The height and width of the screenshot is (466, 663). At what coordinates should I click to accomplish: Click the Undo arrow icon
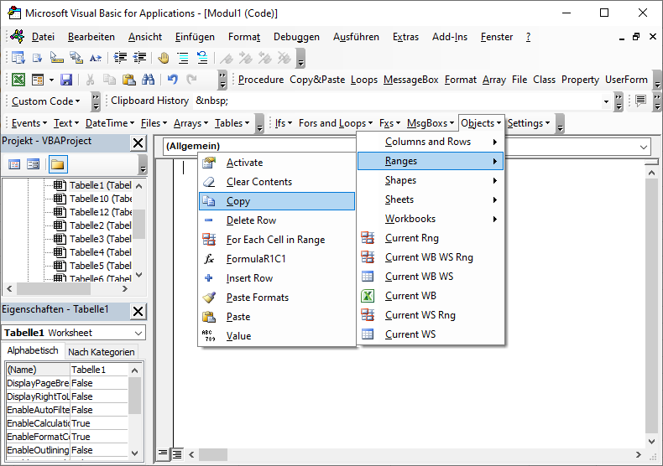pos(172,80)
